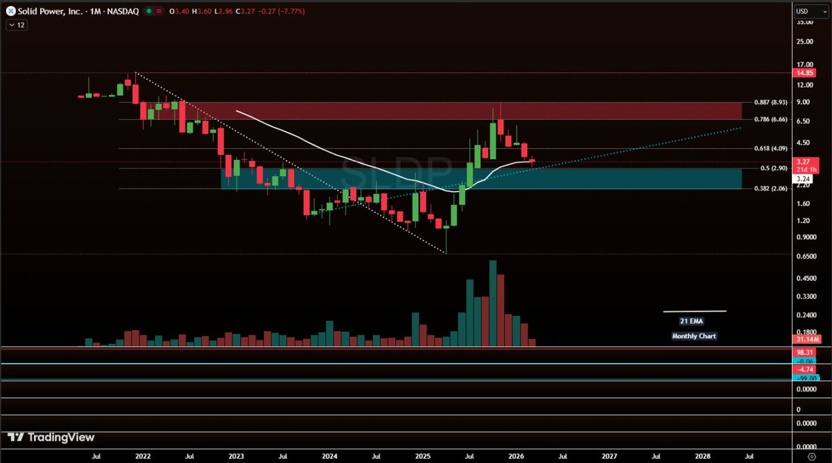Click the 2024 label on time axis
This screenshot has height=463, width=832.
pos(329,457)
